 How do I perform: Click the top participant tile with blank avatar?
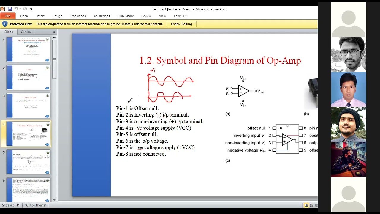349,19
